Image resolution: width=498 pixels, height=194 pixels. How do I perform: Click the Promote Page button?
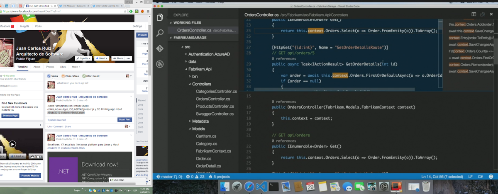[10, 116]
